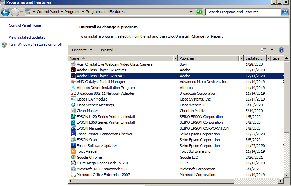Click the Programs breadcrumb

point(72,12)
